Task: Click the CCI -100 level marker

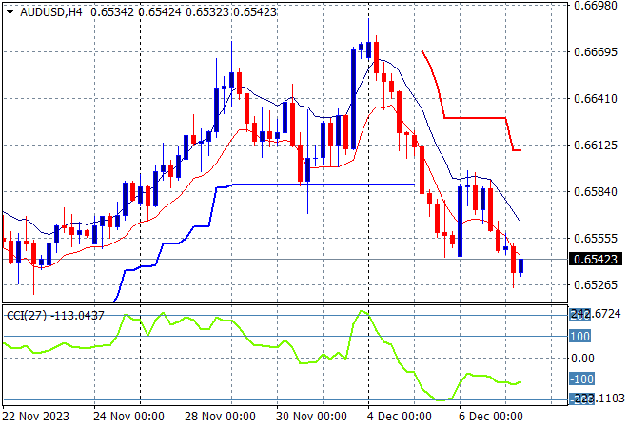Action: 579,379
